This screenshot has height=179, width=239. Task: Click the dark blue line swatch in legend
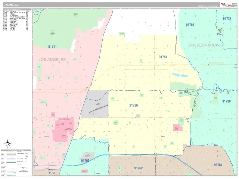click(11, 163)
